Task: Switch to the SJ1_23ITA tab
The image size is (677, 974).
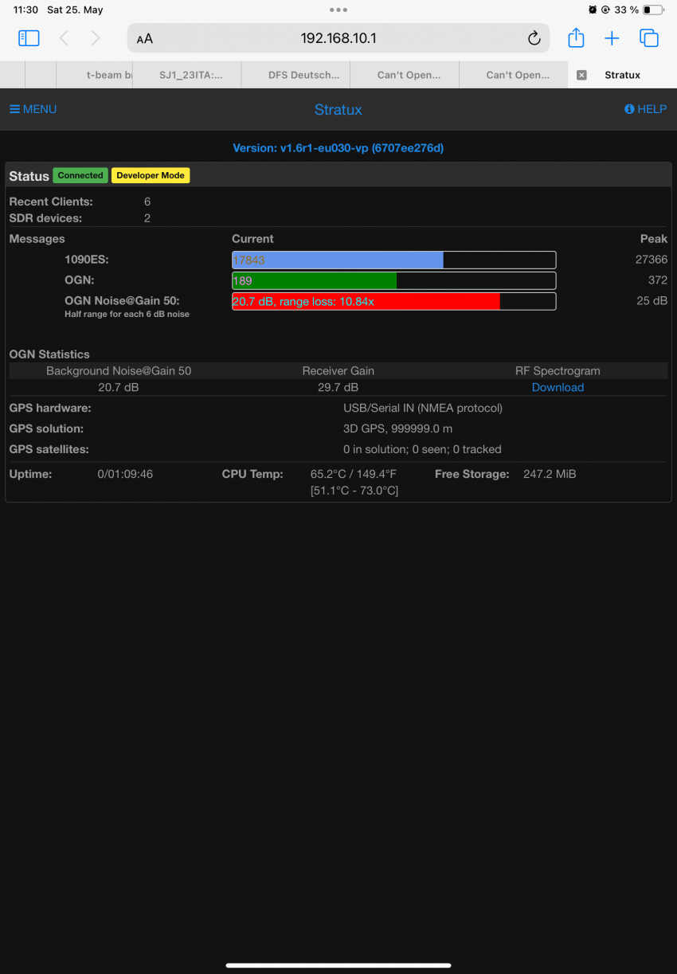Action: tap(187, 75)
